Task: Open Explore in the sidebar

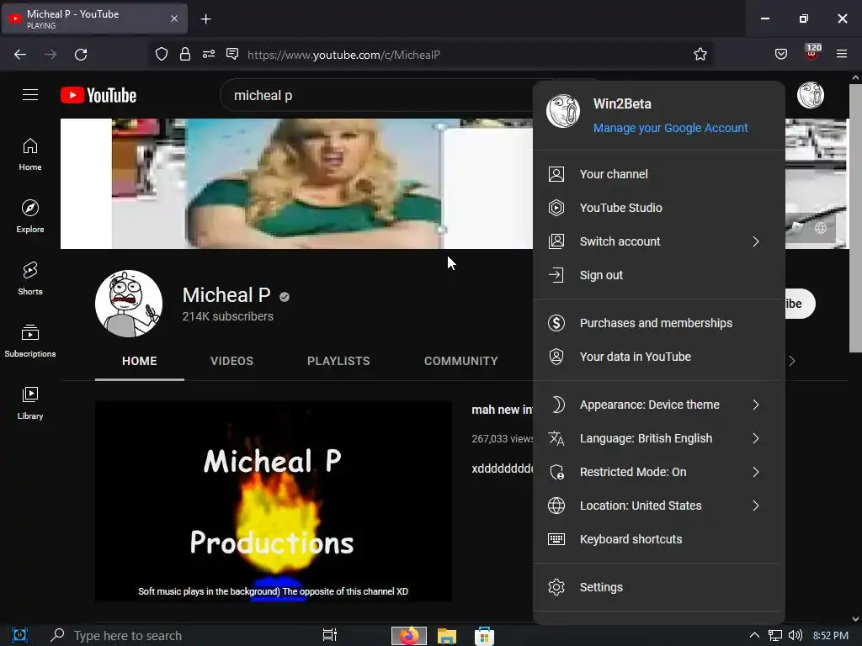Action: coord(30,216)
